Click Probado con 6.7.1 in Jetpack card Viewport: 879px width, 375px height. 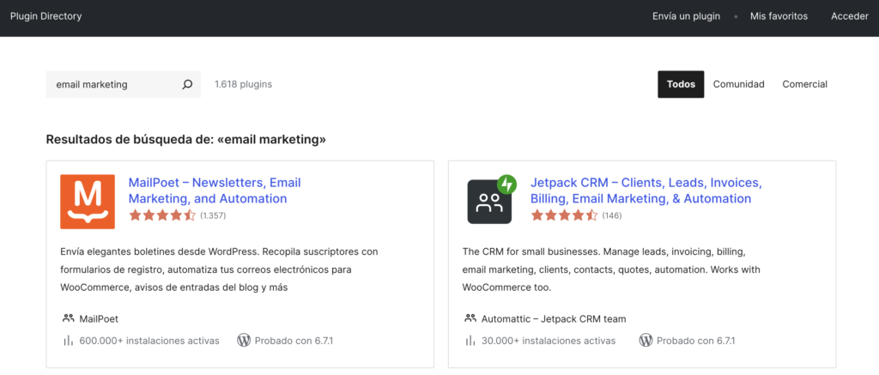tap(695, 341)
